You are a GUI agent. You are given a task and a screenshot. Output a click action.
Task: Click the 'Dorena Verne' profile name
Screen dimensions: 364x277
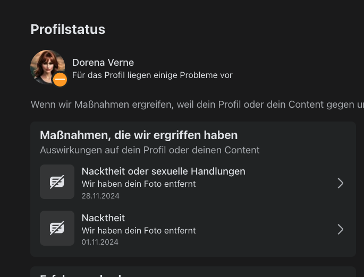click(x=103, y=63)
